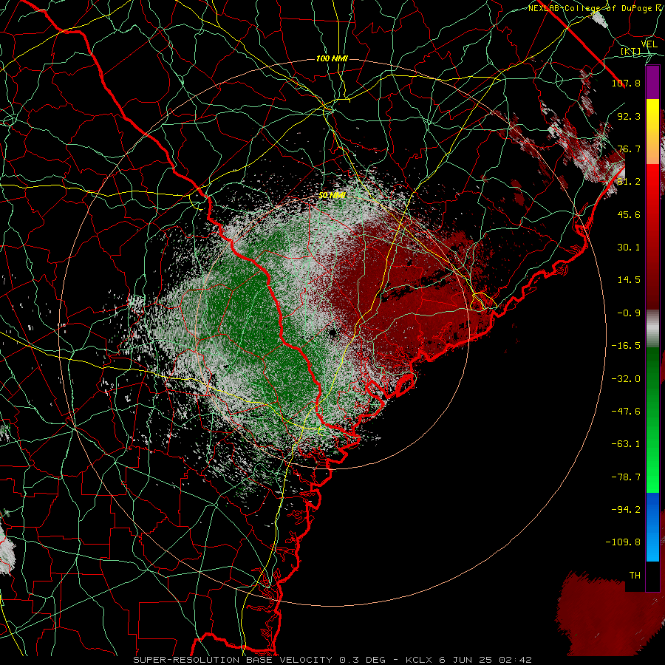The width and height of the screenshot is (665, 665).
Task: Click the purple segment of the color bar
Action: pyautogui.click(x=652, y=82)
